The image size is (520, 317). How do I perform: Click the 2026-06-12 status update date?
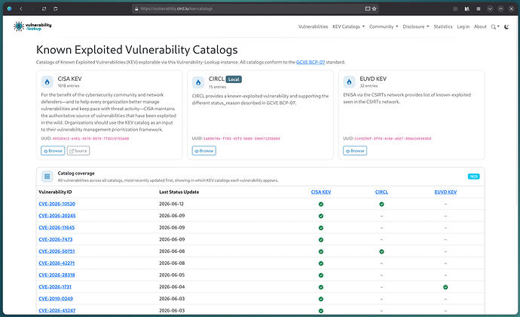(x=171, y=204)
